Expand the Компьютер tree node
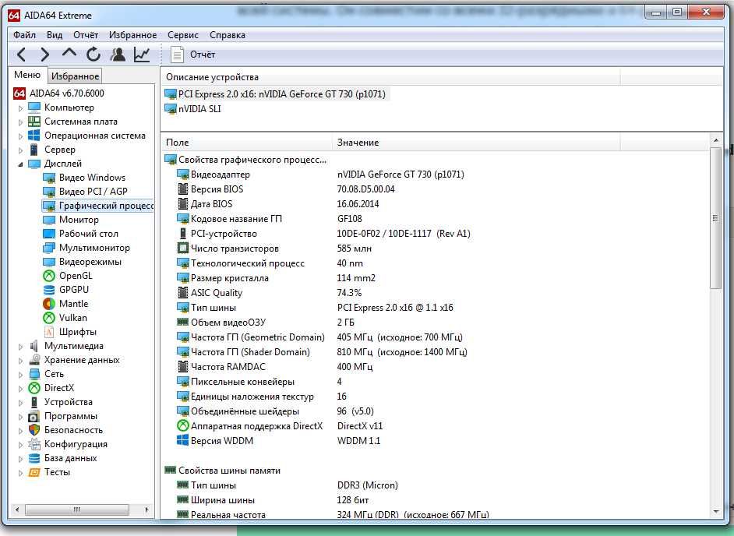Image resolution: width=734 pixels, height=536 pixels. pos(20,108)
